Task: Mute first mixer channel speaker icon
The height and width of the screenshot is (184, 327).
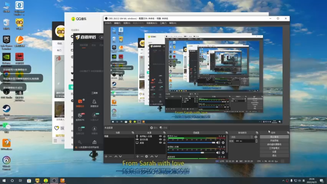Action: [218, 143]
